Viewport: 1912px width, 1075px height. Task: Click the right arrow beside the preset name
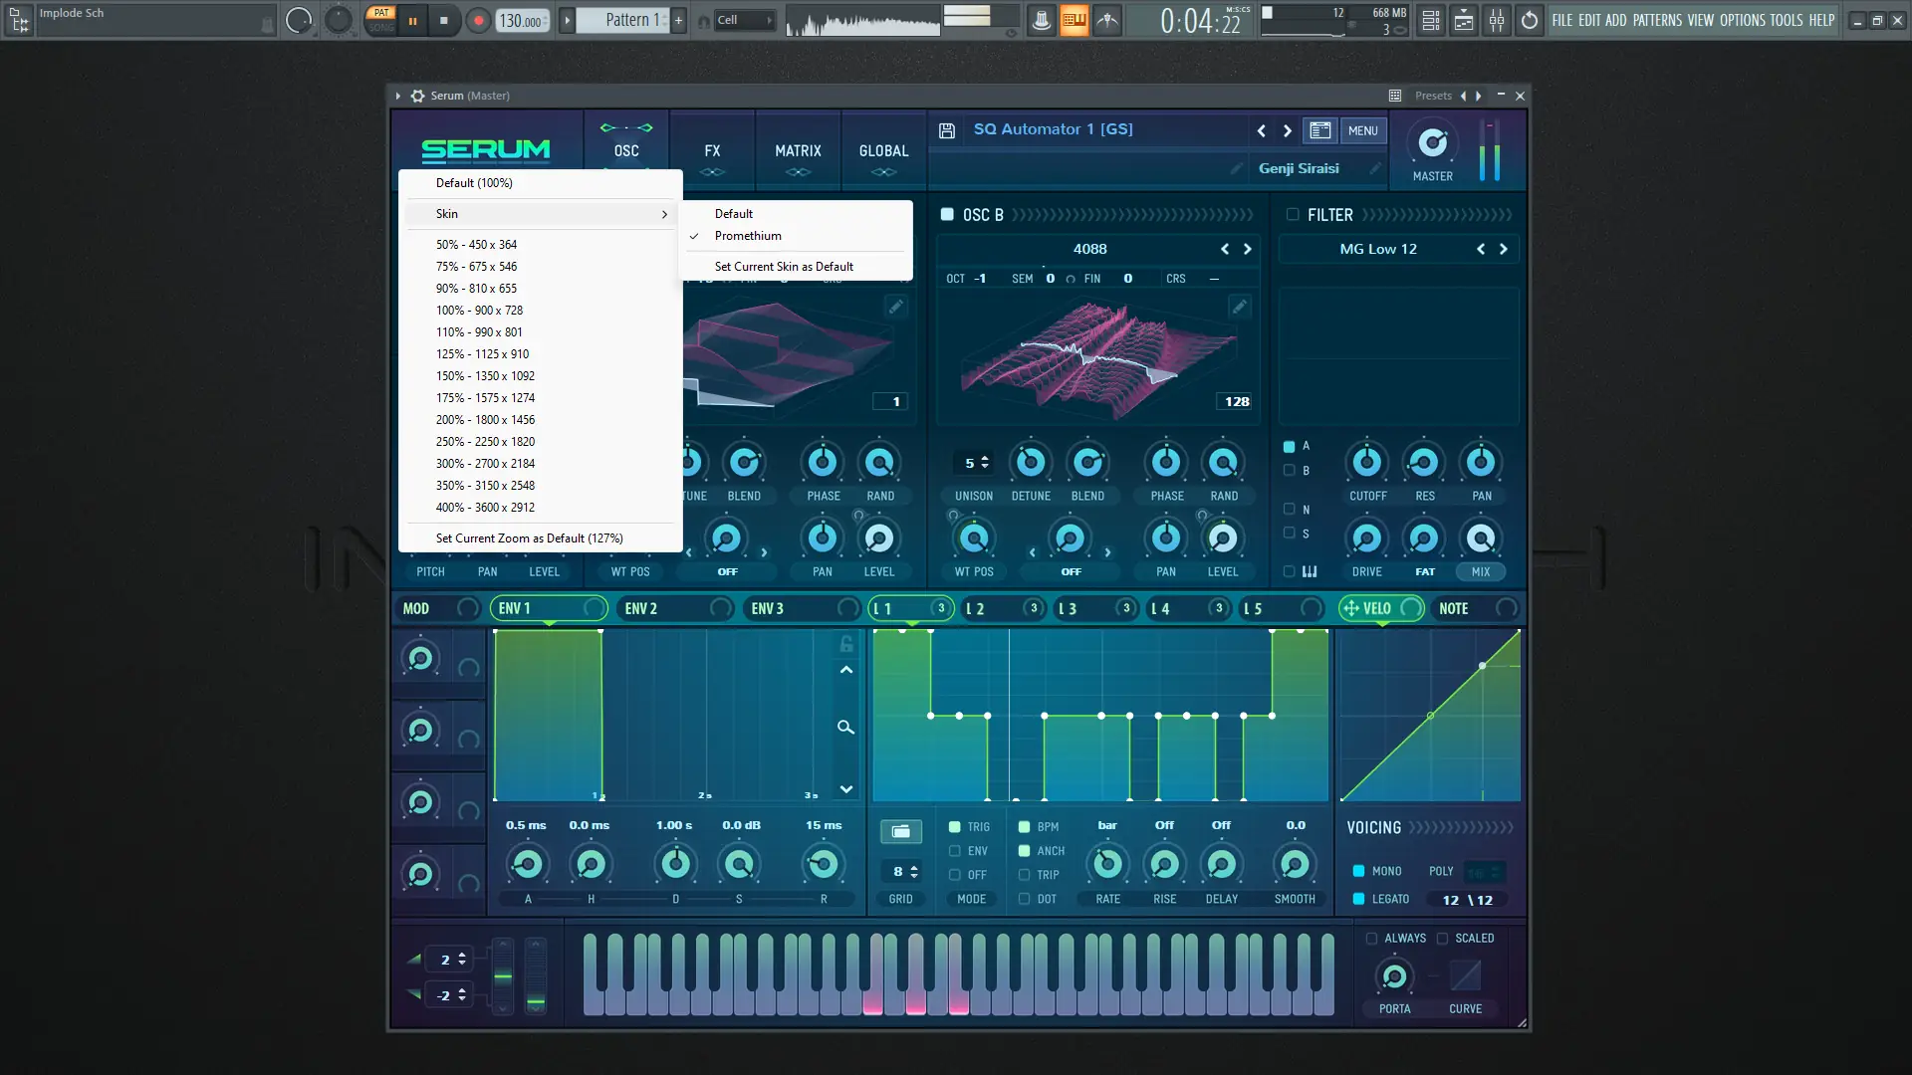pos(1287,130)
